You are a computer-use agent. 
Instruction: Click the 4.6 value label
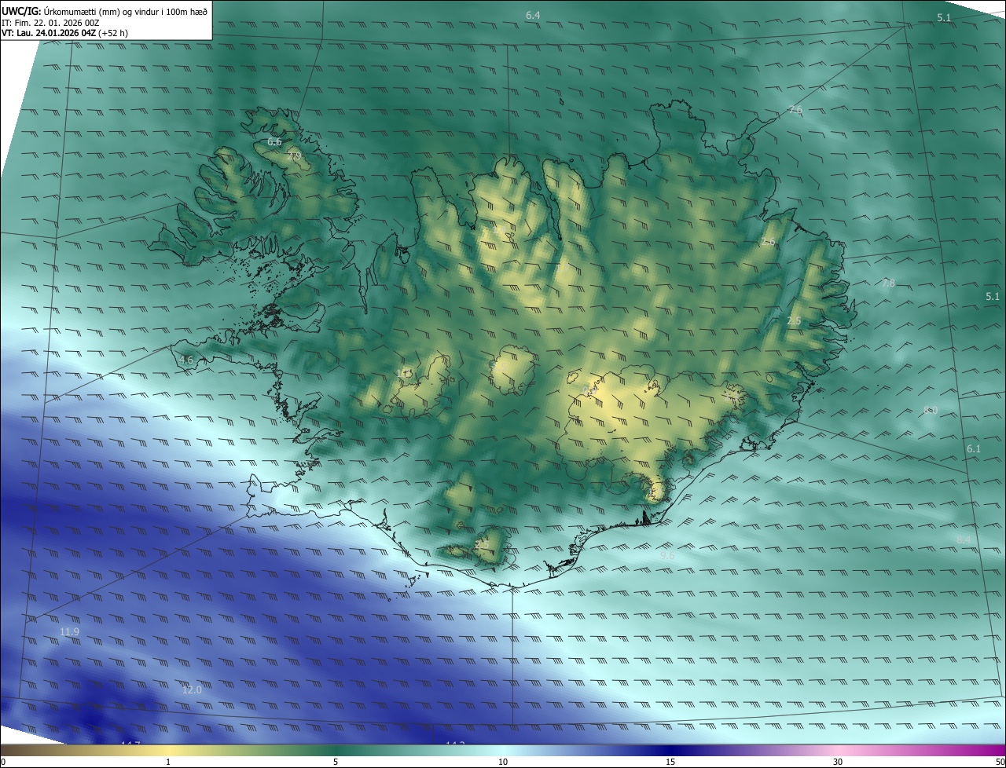tap(186, 360)
